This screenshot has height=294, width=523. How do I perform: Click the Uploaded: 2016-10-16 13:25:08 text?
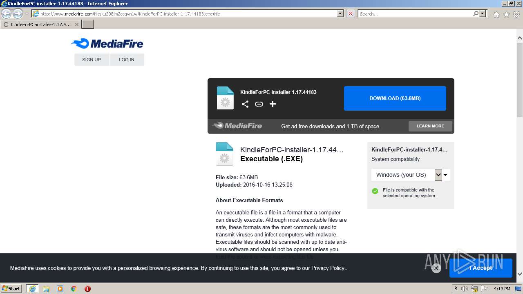(x=254, y=185)
